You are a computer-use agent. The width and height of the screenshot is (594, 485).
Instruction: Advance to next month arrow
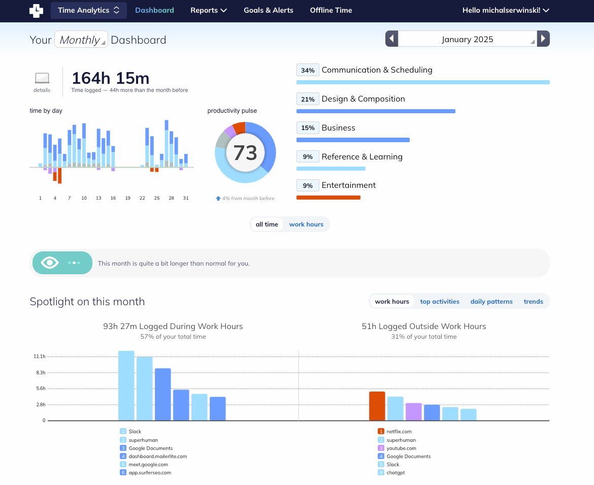coord(543,39)
